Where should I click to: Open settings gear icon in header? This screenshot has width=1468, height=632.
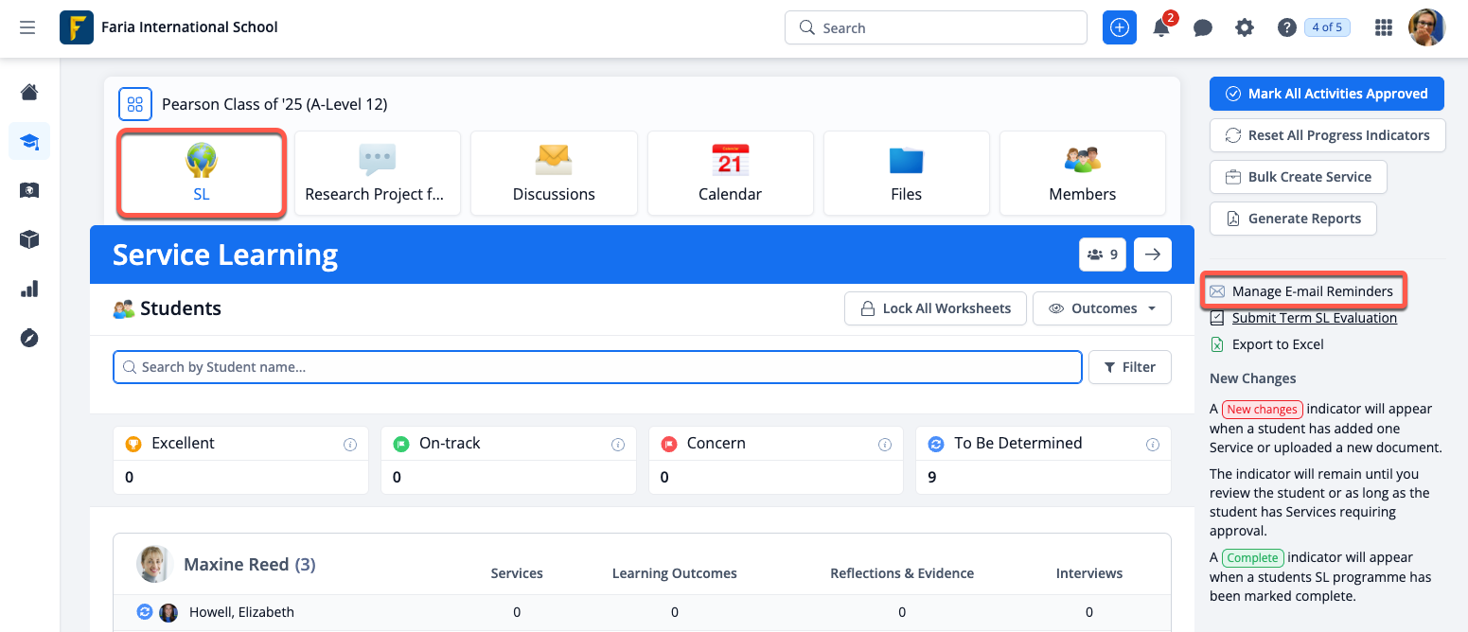[x=1245, y=28]
